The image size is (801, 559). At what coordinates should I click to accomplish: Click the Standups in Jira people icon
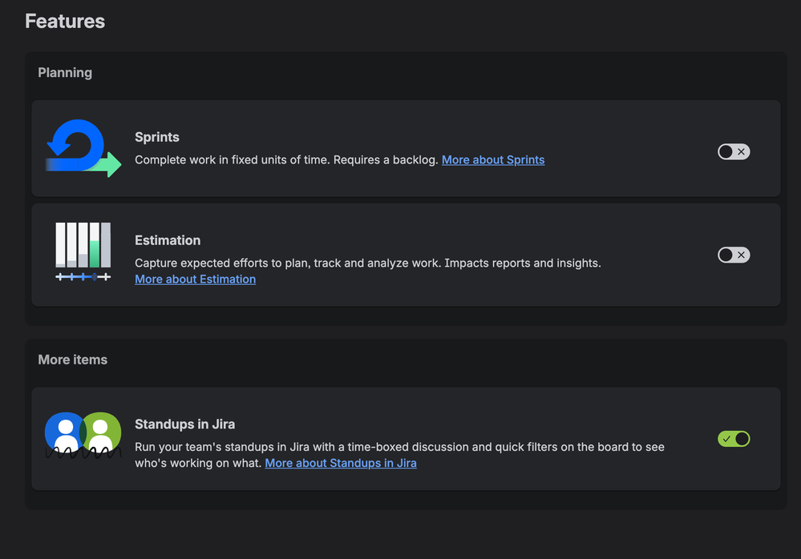(83, 435)
